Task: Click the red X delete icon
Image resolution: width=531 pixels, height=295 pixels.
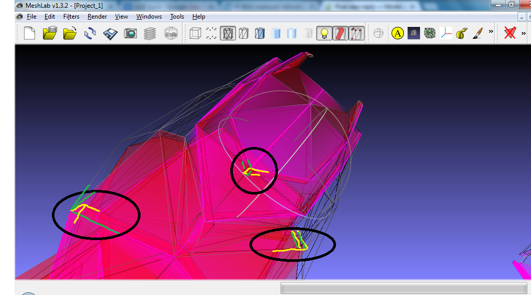Action: click(x=510, y=34)
